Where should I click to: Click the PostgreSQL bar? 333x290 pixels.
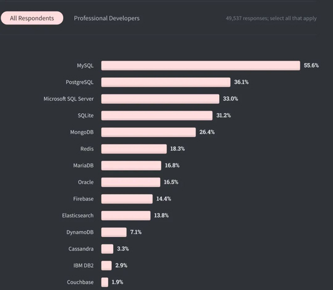[x=165, y=82]
